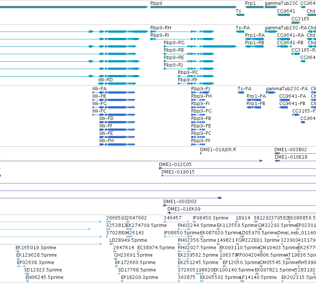This screenshot has height=283, width=316.
Task: Open the Rbp9-RJ transcript label
Action: [173, 65]
